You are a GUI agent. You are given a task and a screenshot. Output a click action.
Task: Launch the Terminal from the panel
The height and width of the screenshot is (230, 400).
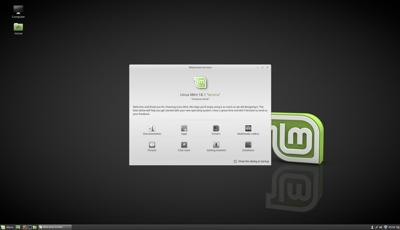[29, 227]
